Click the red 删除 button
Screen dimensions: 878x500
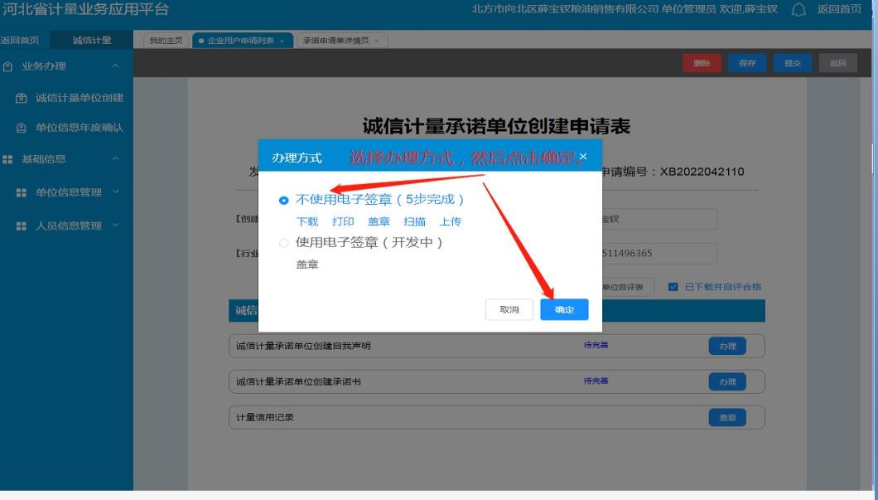(x=702, y=63)
